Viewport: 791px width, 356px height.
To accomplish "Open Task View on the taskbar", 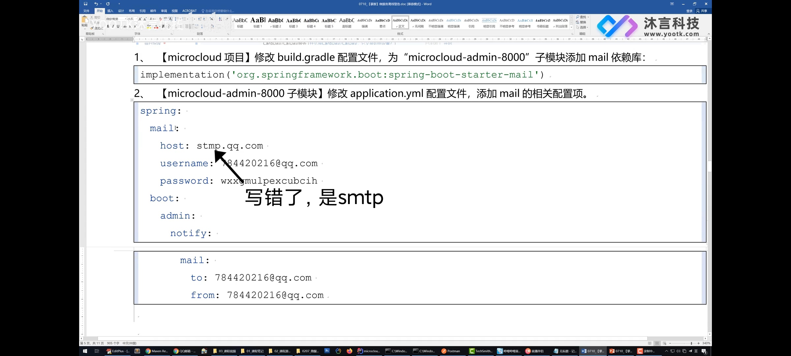I will [97, 351].
